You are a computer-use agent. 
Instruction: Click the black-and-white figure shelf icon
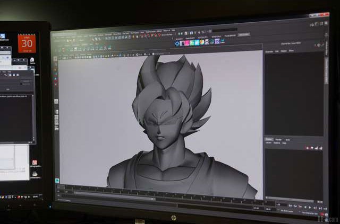click(x=182, y=43)
